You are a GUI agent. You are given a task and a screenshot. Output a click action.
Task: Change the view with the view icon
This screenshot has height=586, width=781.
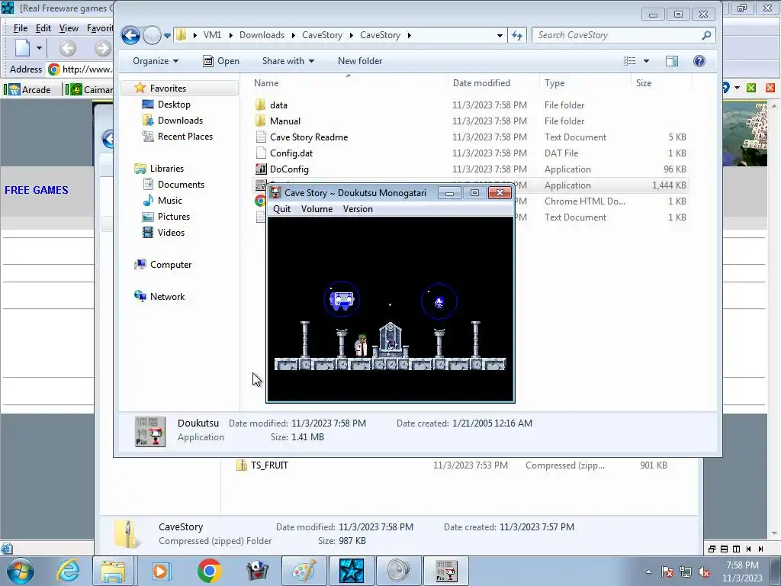[x=629, y=61]
